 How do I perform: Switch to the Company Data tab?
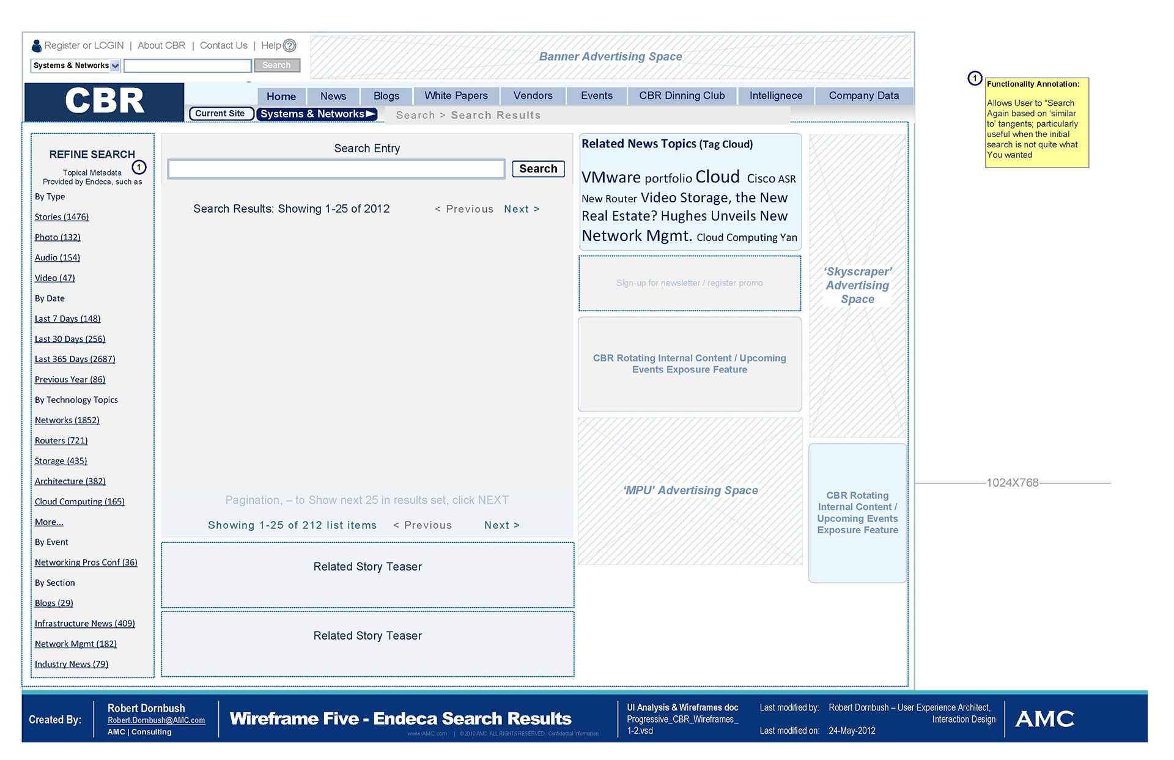tap(863, 96)
